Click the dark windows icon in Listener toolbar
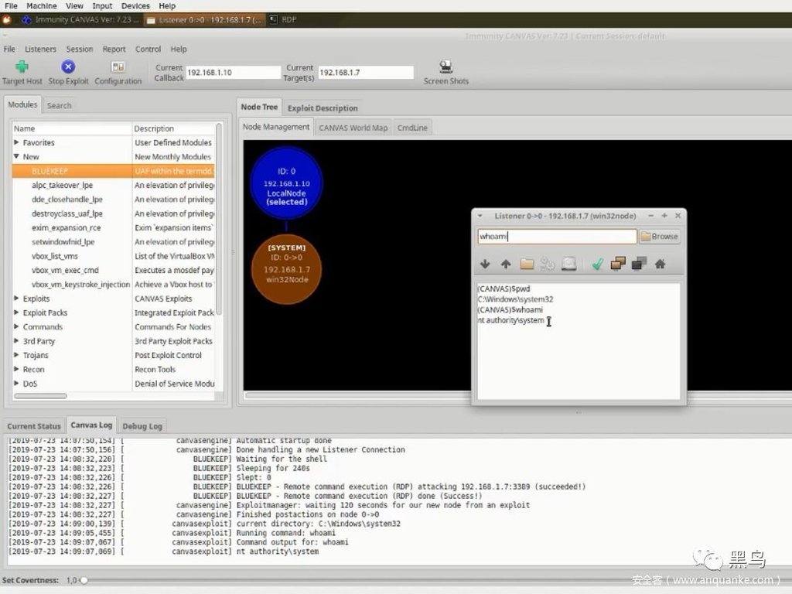 tap(639, 264)
